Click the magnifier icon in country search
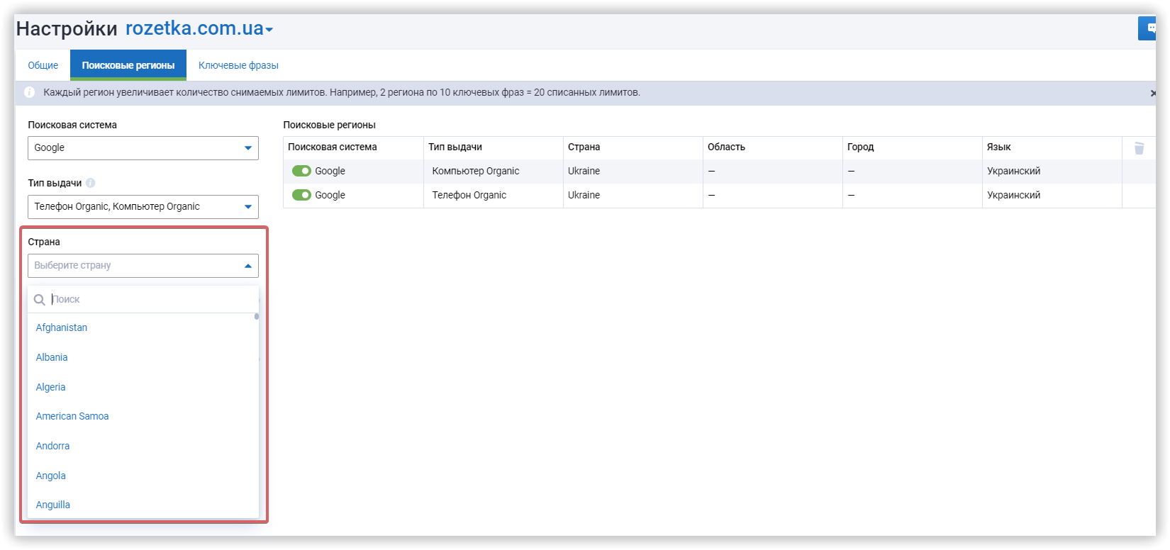 point(40,300)
